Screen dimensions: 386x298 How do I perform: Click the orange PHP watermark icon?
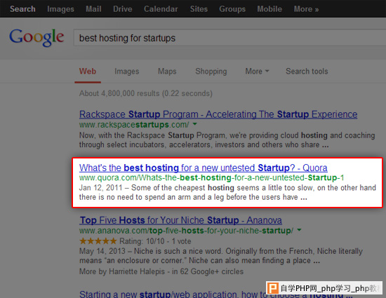(273, 288)
